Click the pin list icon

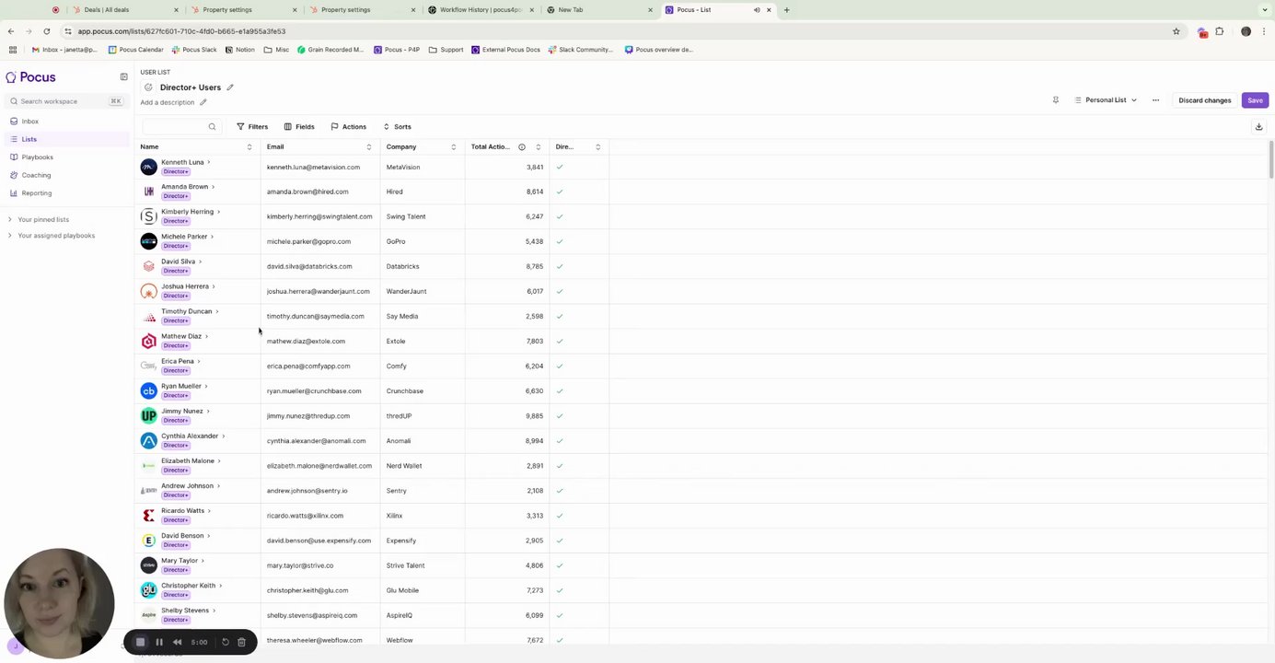[1055, 100]
